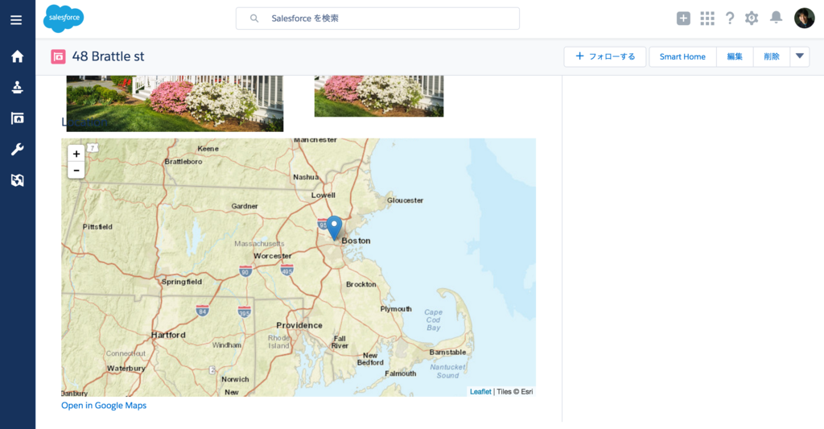This screenshot has height=429, width=824.
Task: Open in Google Maps link
Action: [104, 406]
